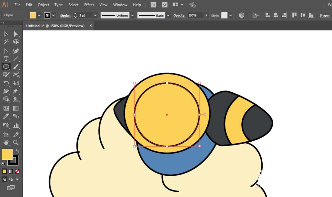Open the Object menu
Screen dimensions: 332x197
(x=43, y=5)
